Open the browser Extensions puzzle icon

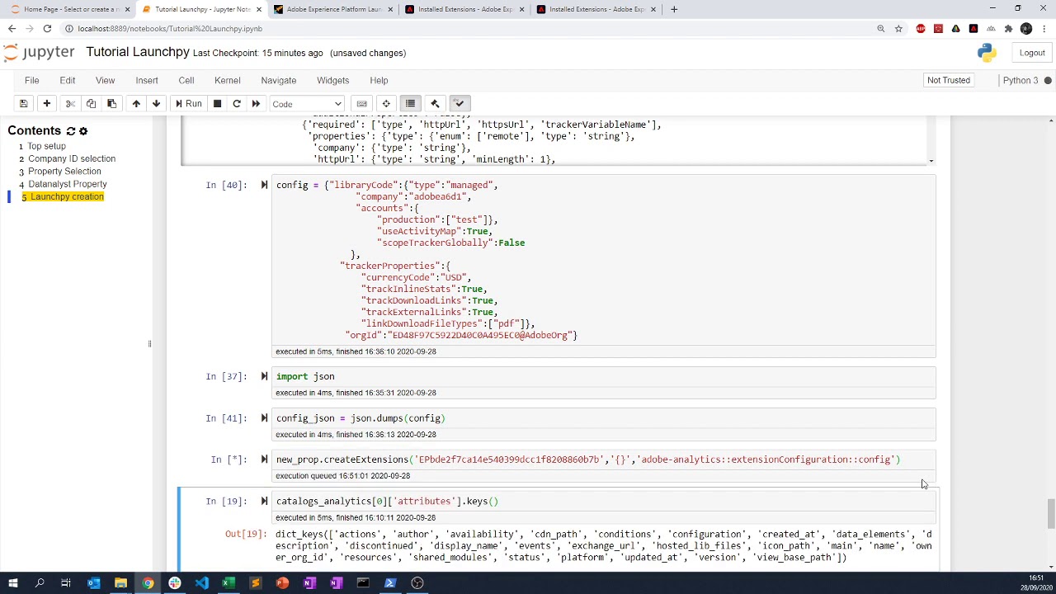[1008, 29]
